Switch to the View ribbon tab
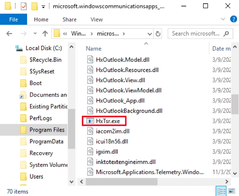Screen dimensions: 239x196 [x=96, y=19]
